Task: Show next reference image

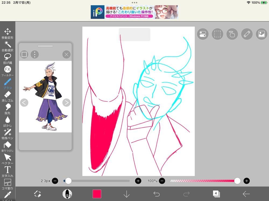Action: click(x=66, y=103)
